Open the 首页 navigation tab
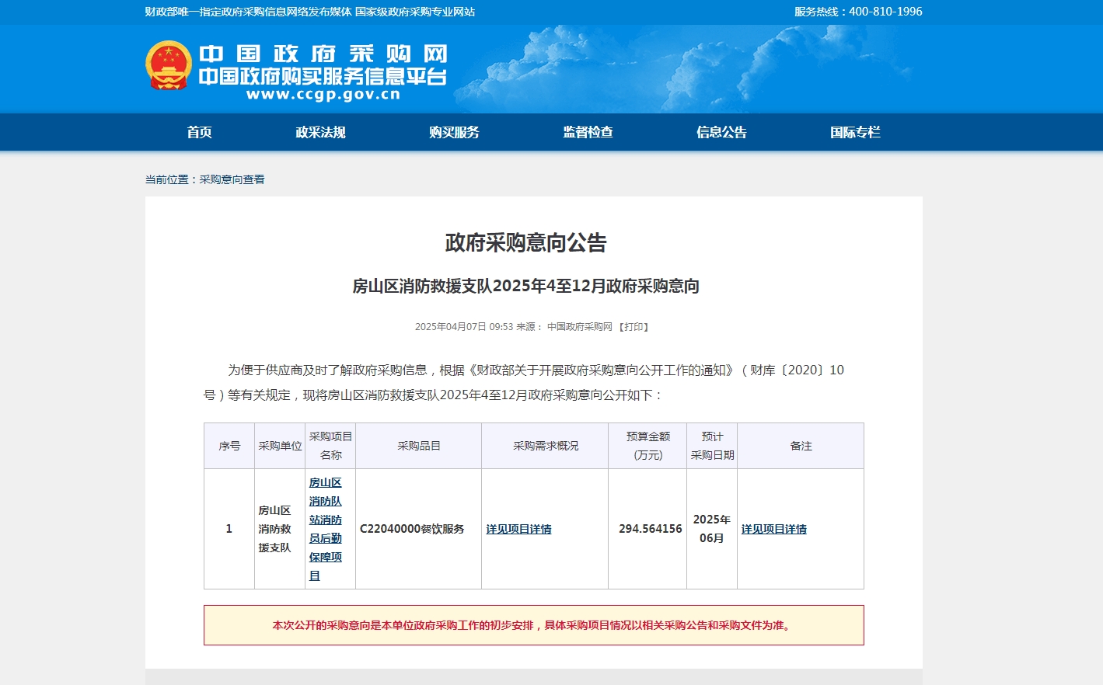Viewport: 1103px width, 685px height. (x=199, y=132)
